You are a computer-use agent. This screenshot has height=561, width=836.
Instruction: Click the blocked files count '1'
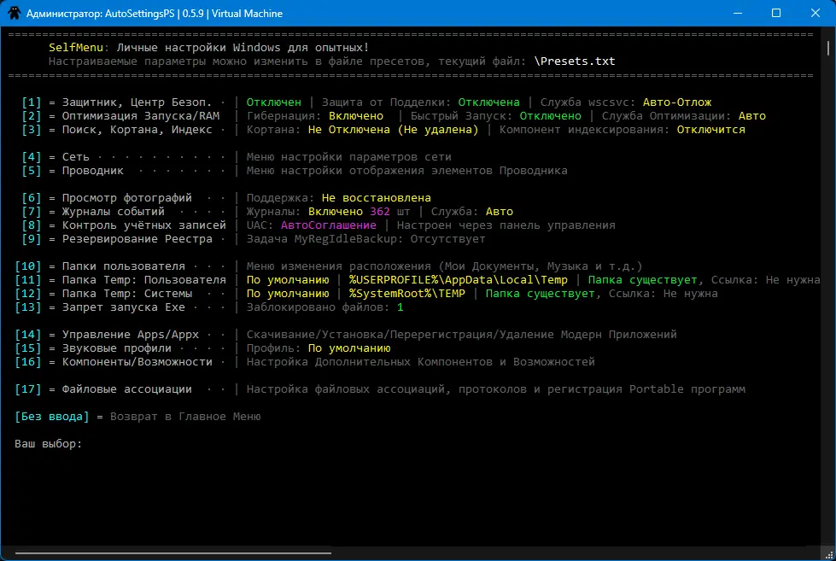[400, 307]
